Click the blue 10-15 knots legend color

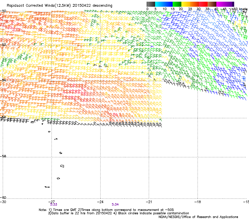(168, 4)
